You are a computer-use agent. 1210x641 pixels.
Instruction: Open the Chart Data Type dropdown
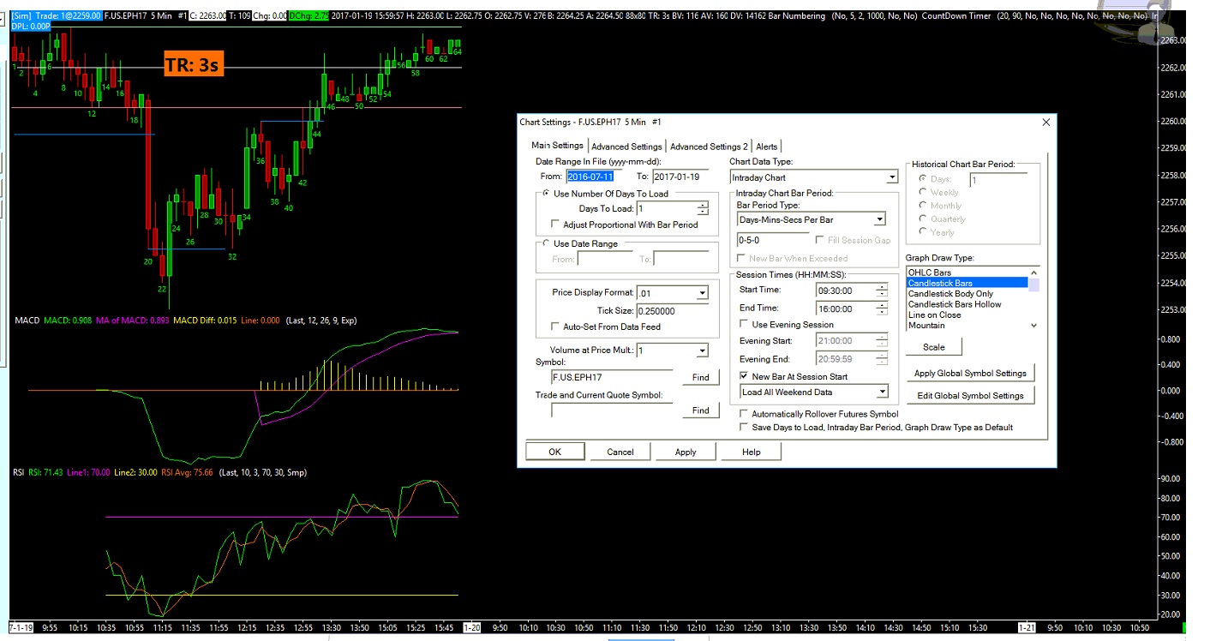[x=892, y=177]
